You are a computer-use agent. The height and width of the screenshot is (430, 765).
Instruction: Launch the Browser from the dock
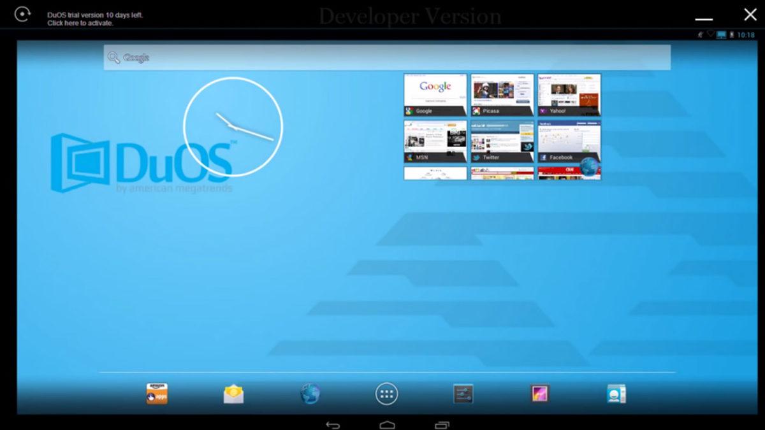pos(309,394)
